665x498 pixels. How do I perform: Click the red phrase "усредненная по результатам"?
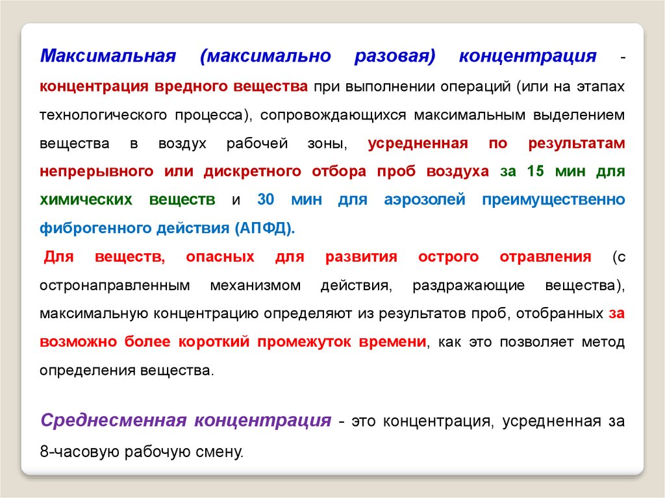point(497,143)
